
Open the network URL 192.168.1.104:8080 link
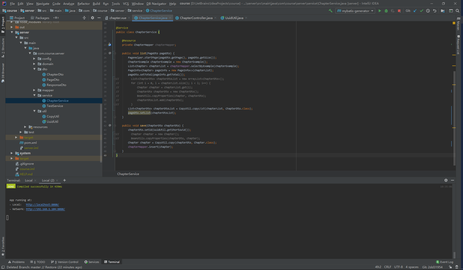coord(45,209)
